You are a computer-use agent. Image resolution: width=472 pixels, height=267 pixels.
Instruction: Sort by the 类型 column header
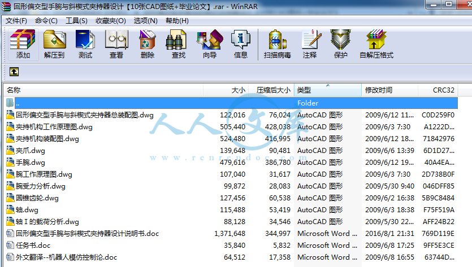click(328, 90)
